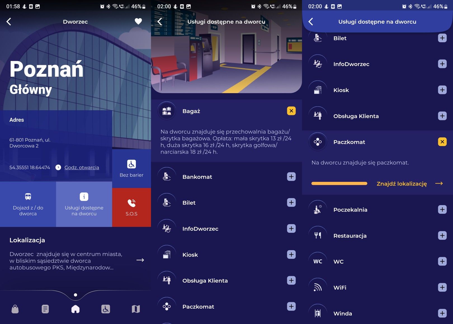Viewport: 453px width, 324px height.
Task: Tap the Paczkomat icon in the collapsed row
Action: pyautogui.click(x=167, y=306)
